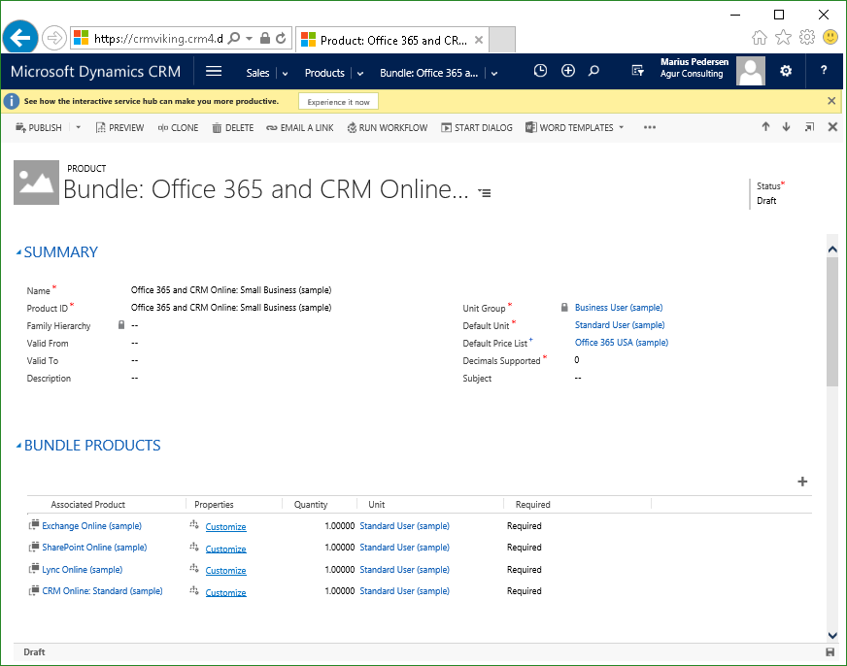Click the Description field
Screen dimensions: 847x666
tap(134, 379)
